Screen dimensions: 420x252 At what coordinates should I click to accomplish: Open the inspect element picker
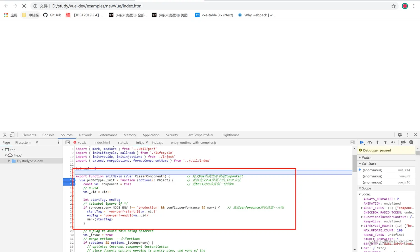tap(5, 135)
